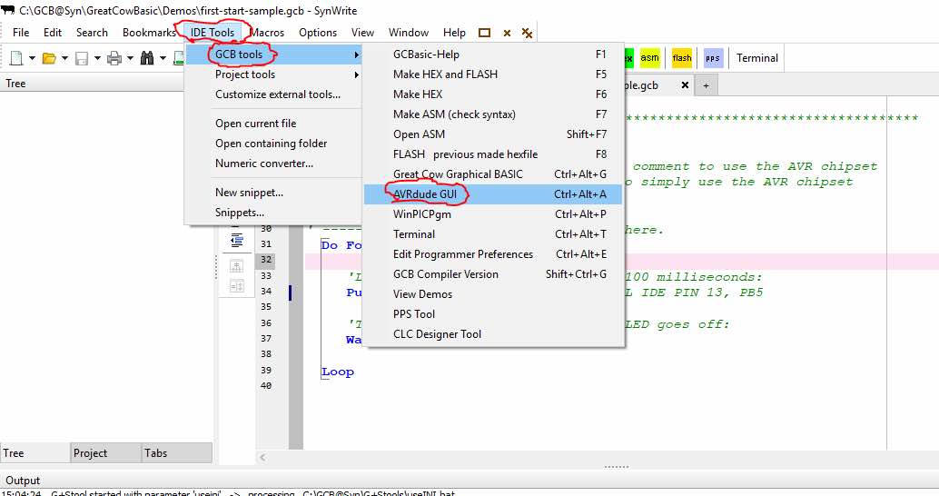Click the Loop keyword in editor
Image resolution: width=939 pixels, height=496 pixels.
pyautogui.click(x=338, y=372)
